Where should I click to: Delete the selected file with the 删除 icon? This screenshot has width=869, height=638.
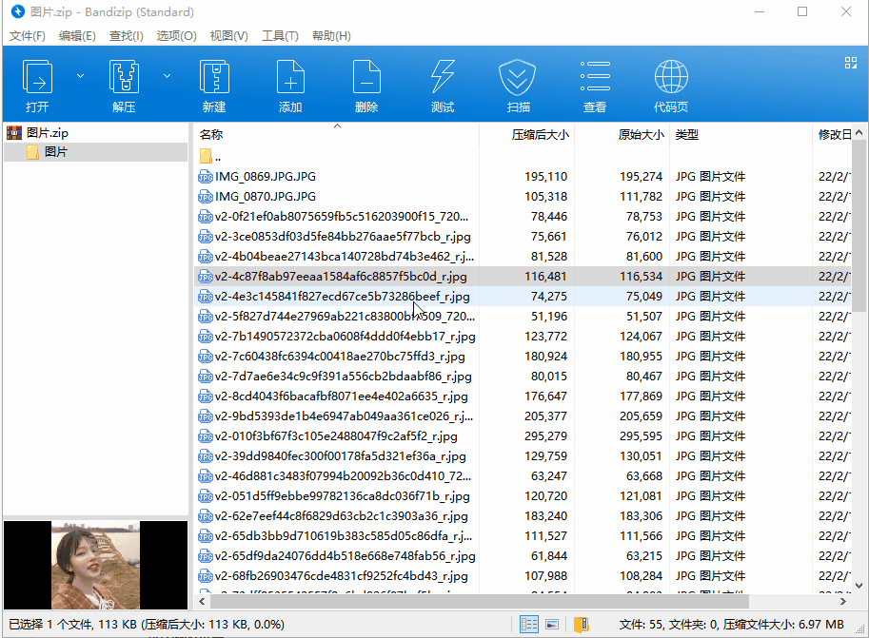tap(365, 84)
